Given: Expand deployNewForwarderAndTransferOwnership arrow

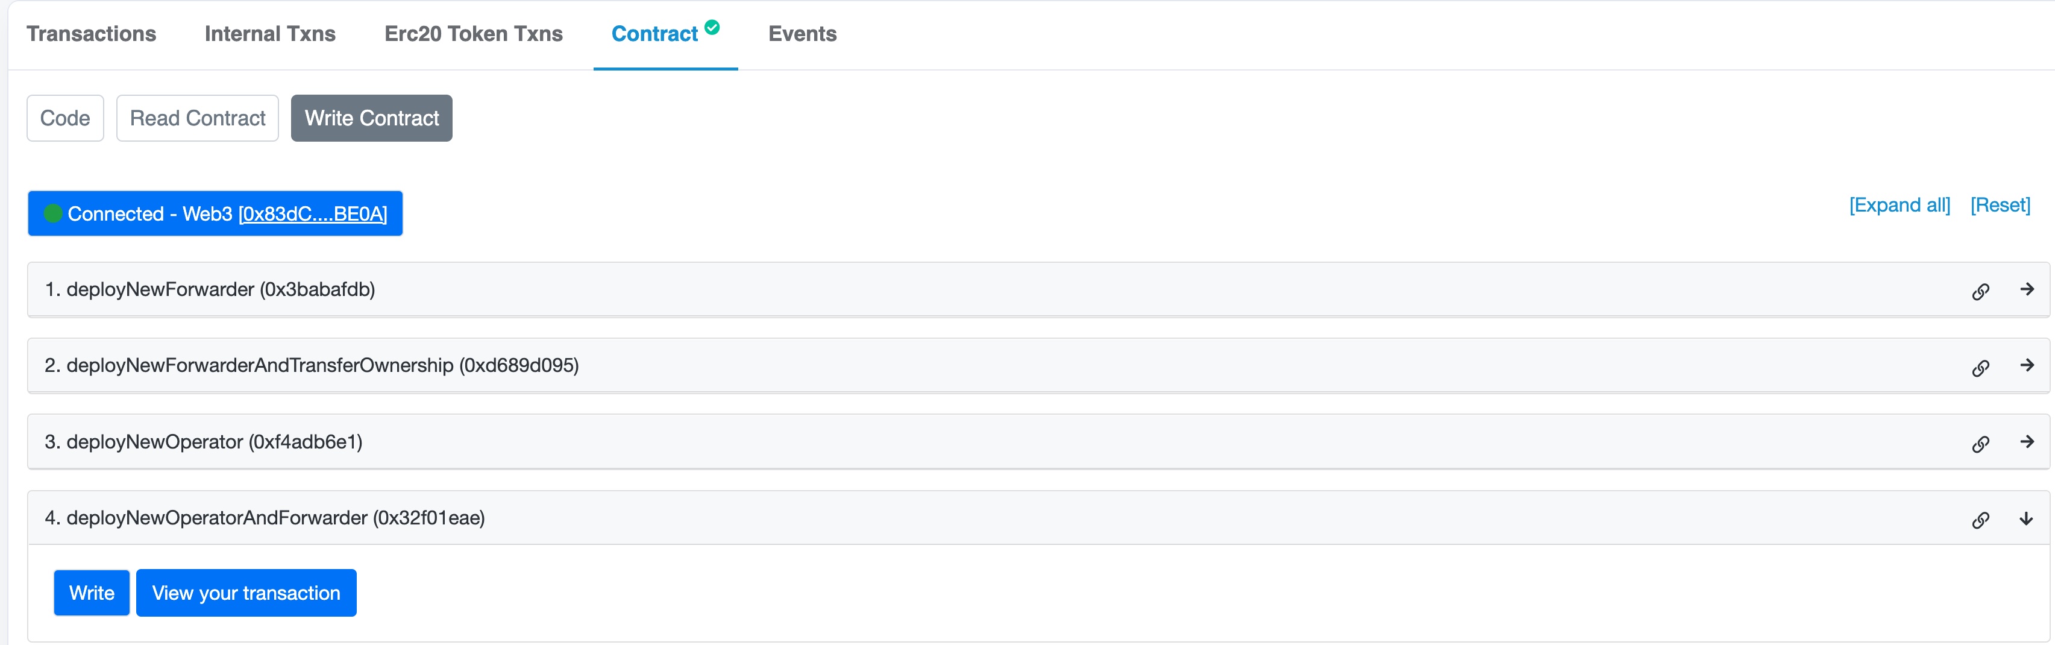Looking at the screenshot, I should click(2026, 365).
